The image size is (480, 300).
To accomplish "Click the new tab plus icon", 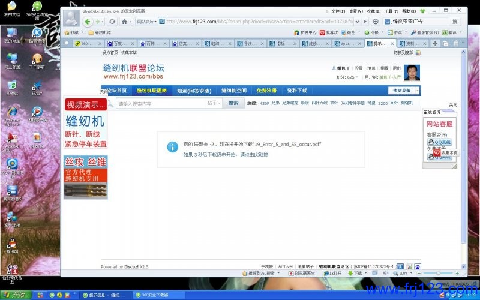I will pyautogui.click(x=435, y=44).
